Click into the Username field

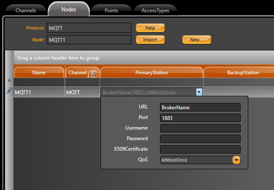(x=200, y=128)
